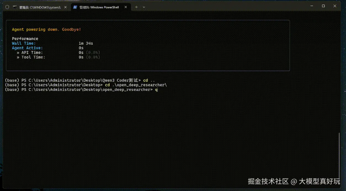Open a new terminal tab with the plus icon

coord(136,7)
